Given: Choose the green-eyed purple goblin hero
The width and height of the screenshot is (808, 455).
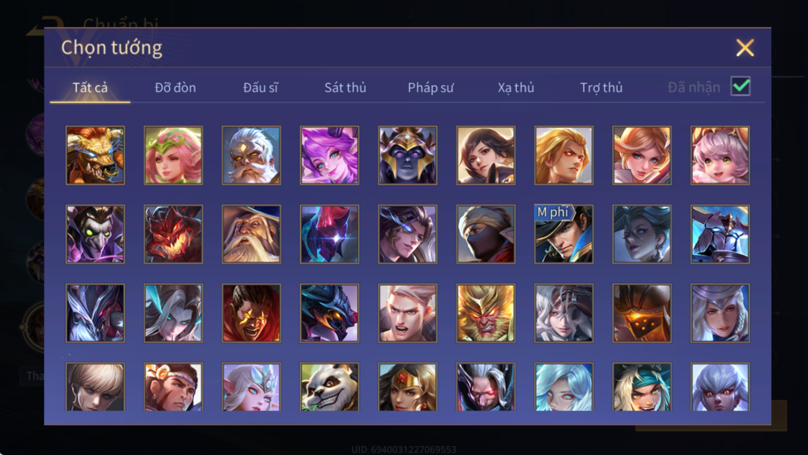Looking at the screenshot, I should (x=95, y=234).
